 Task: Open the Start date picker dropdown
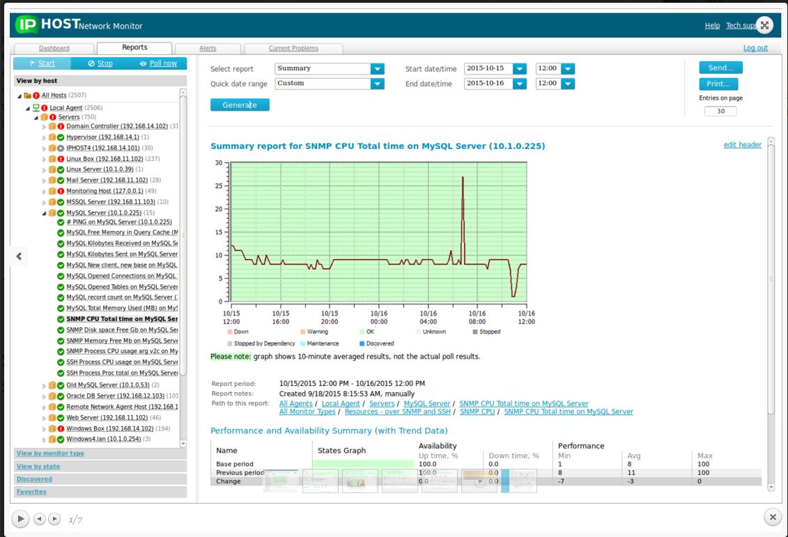[520, 69]
